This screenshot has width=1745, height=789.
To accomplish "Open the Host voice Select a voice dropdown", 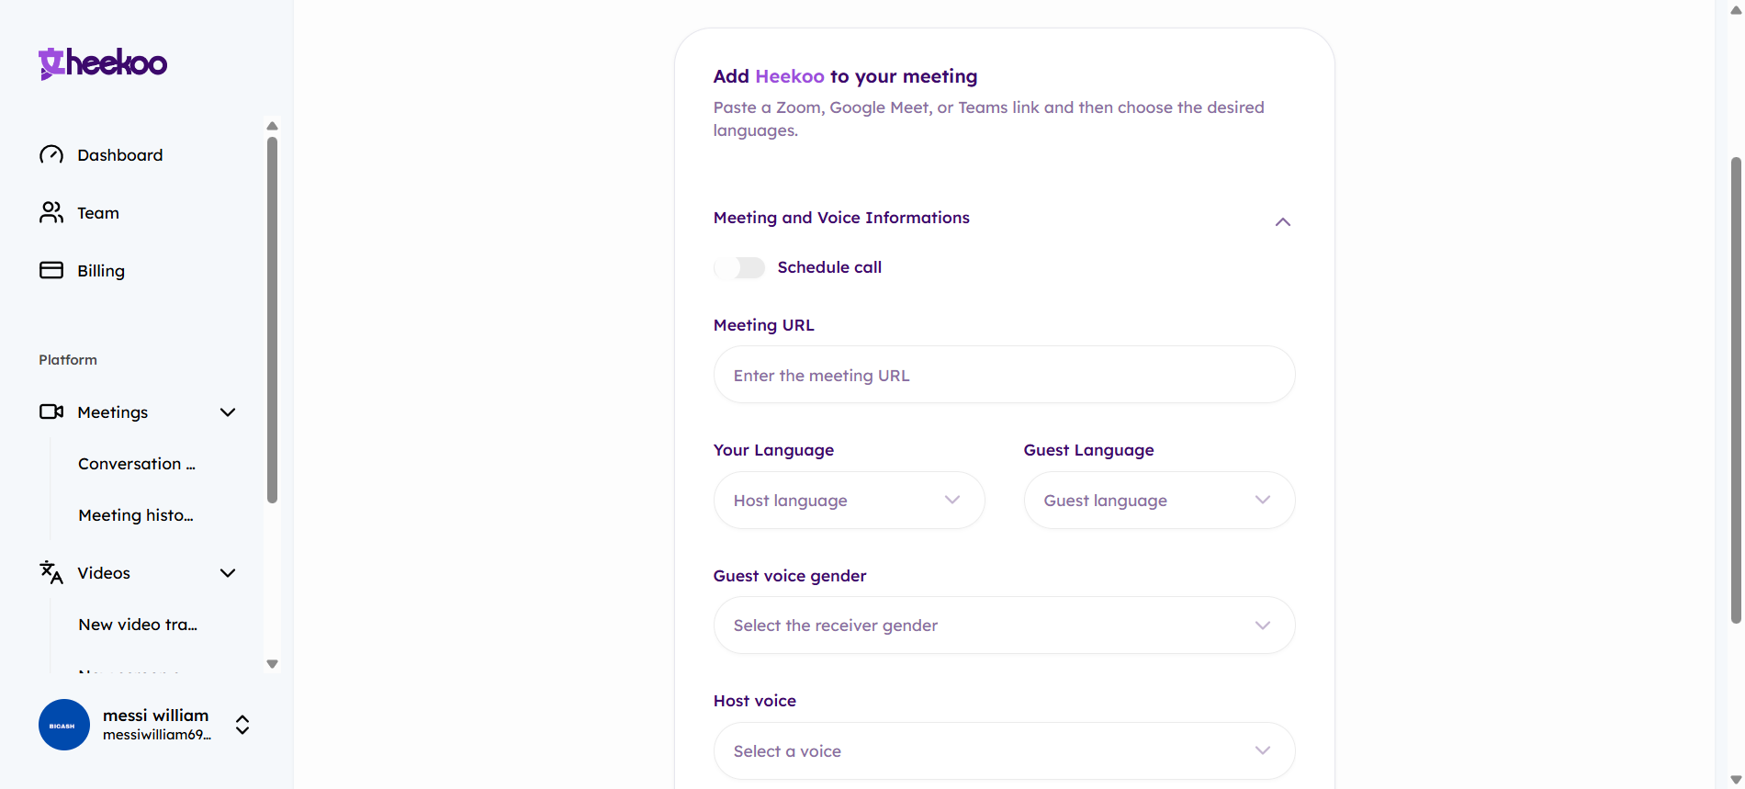I will [x=1005, y=751].
